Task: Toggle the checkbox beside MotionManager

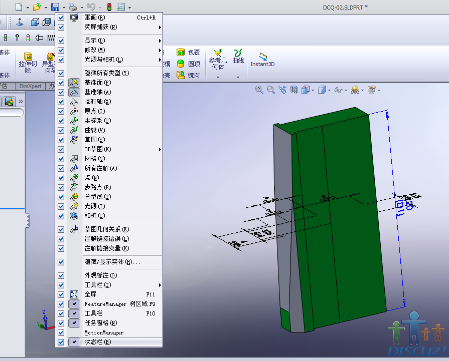Action: point(61,332)
